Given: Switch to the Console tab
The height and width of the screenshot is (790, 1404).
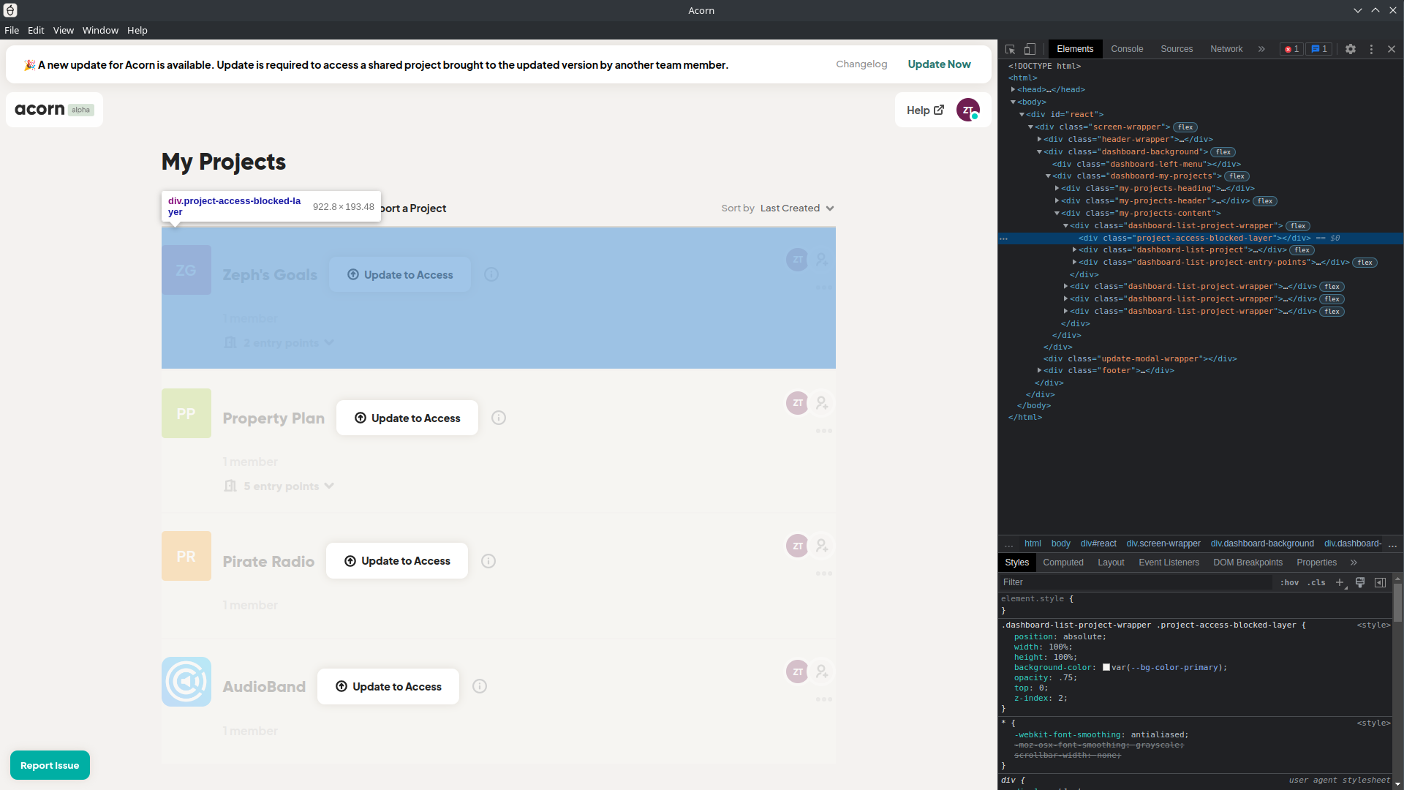Looking at the screenshot, I should pyautogui.click(x=1127, y=49).
